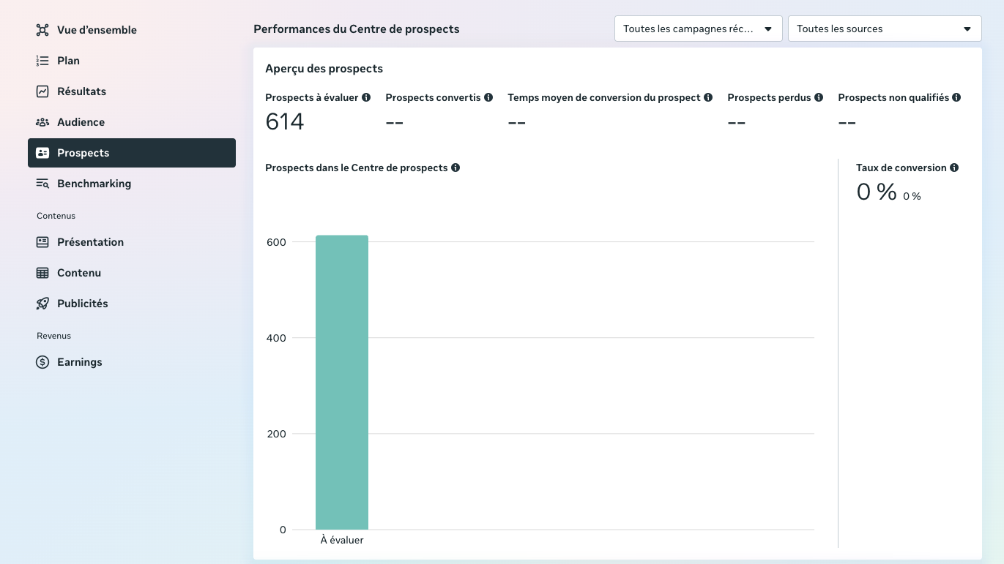Screen dimensions: 1004x564
Task: Click the Earnings dollar icon
Action: [x=42, y=362]
